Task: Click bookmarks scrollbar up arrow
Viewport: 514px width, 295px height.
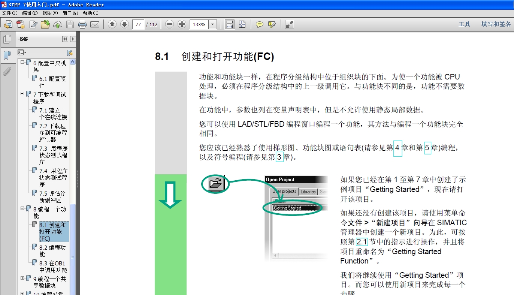Action: coord(73,62)
